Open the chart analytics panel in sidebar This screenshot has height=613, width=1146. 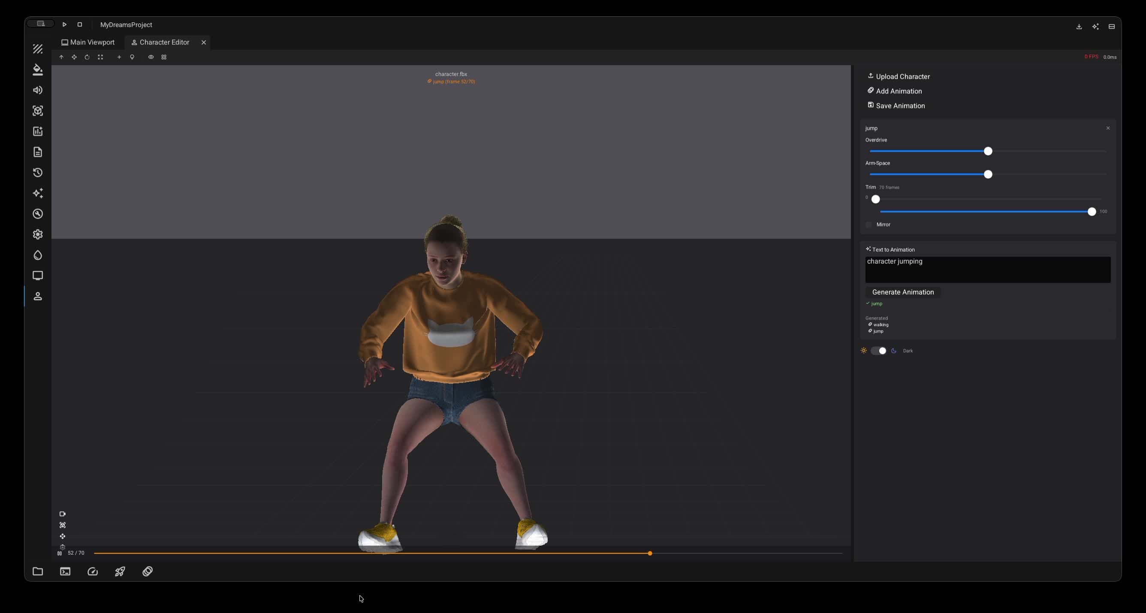coord(38,131)
